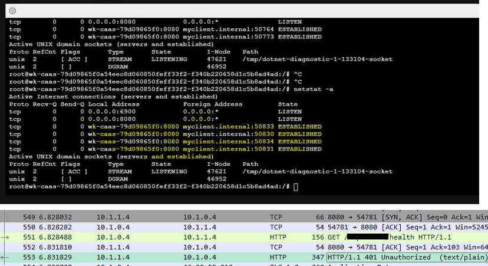Click 'myclient.internal:50831' foreign address

[x=229, y=149]
